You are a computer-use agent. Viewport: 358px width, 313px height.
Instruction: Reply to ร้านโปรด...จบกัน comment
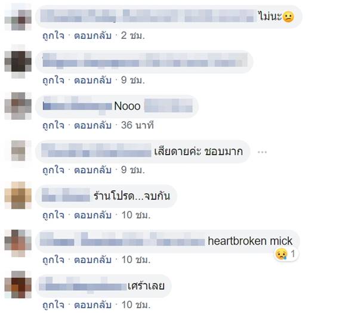point(92,215)
